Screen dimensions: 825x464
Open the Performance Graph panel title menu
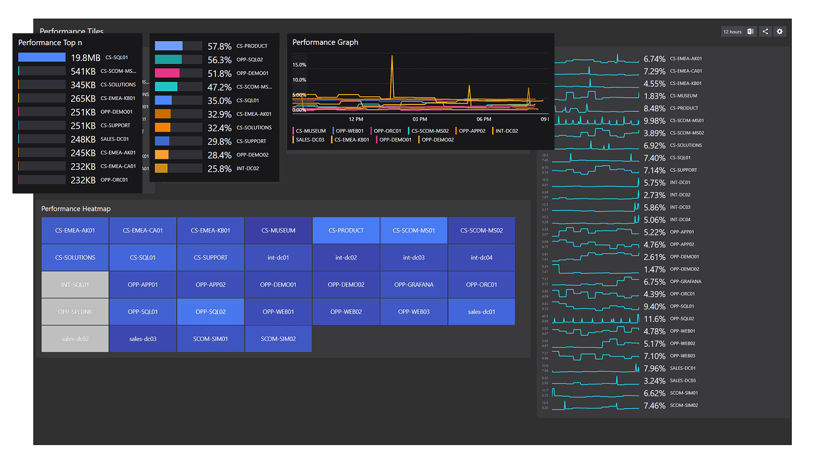[325, 42]
